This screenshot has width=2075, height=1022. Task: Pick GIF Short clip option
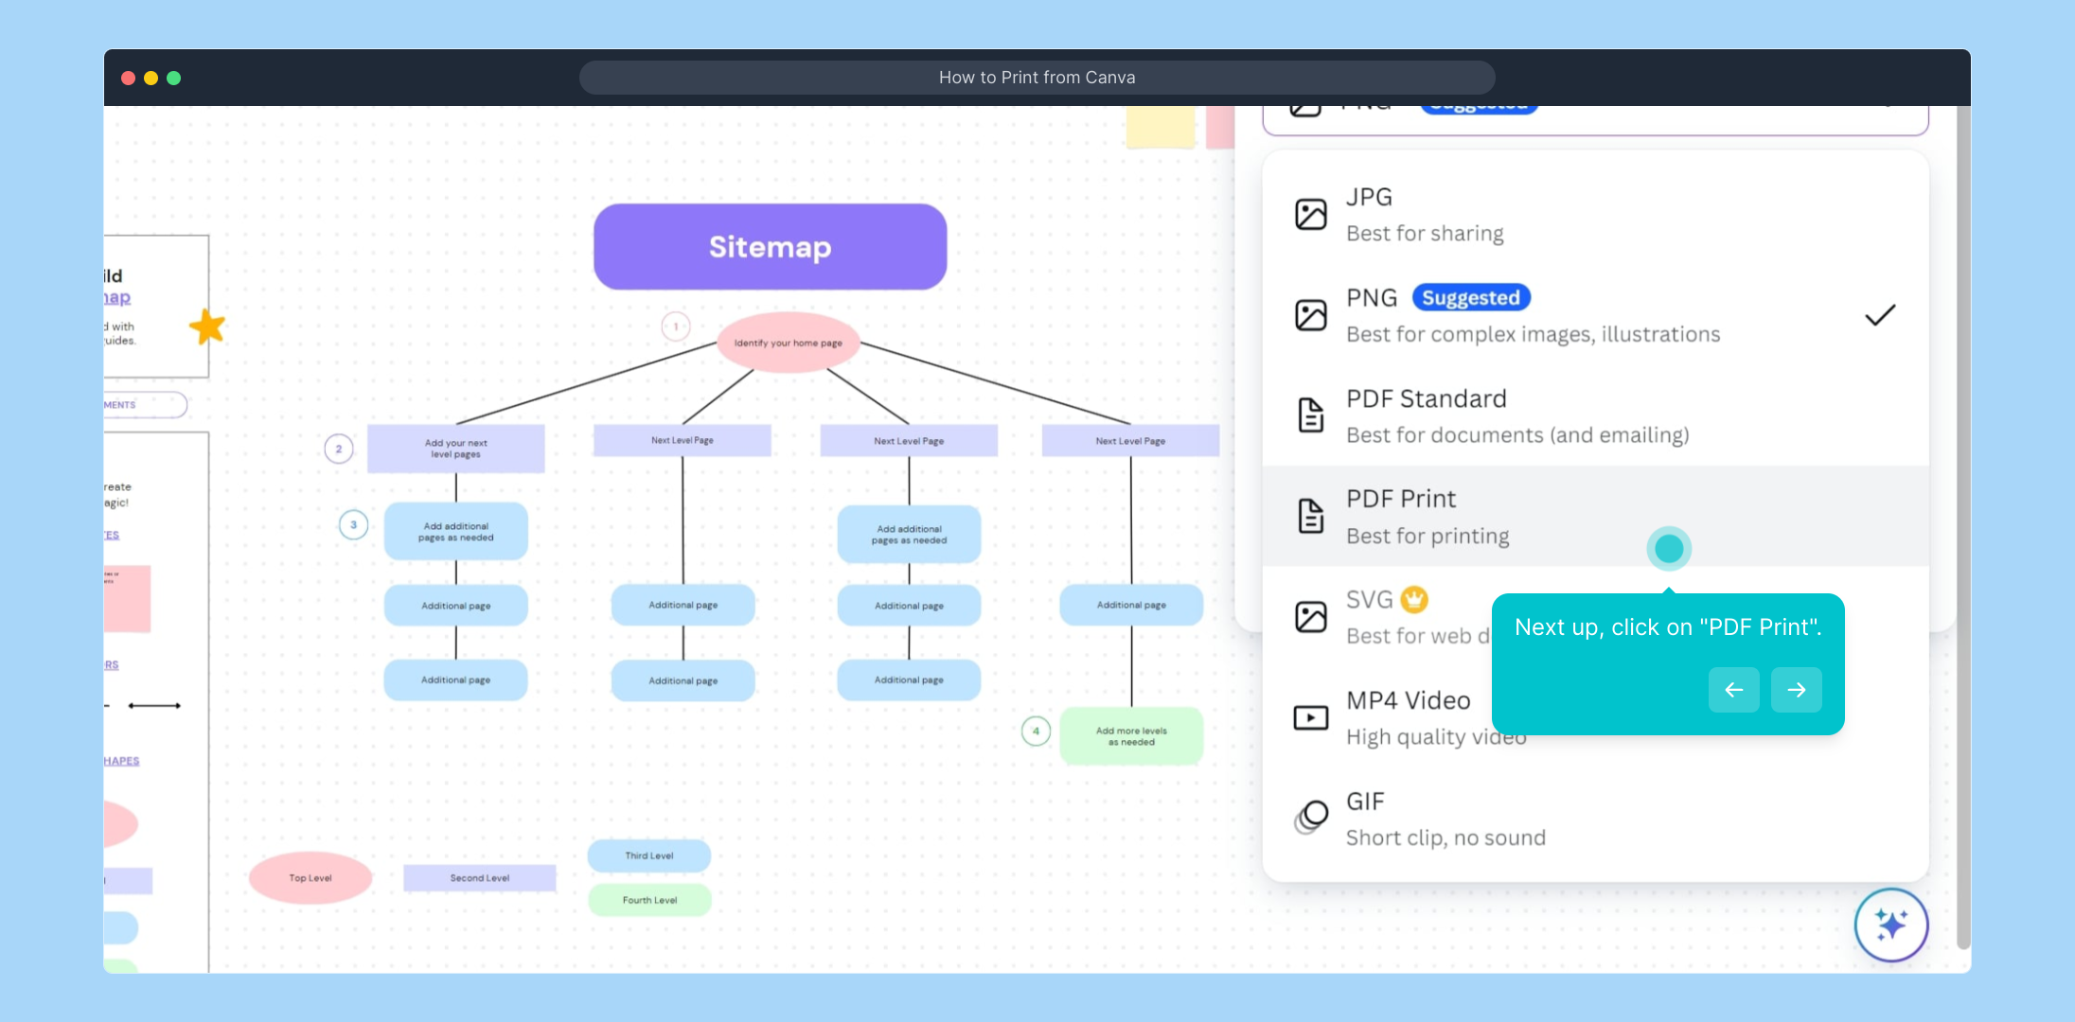click(1515, 819)
